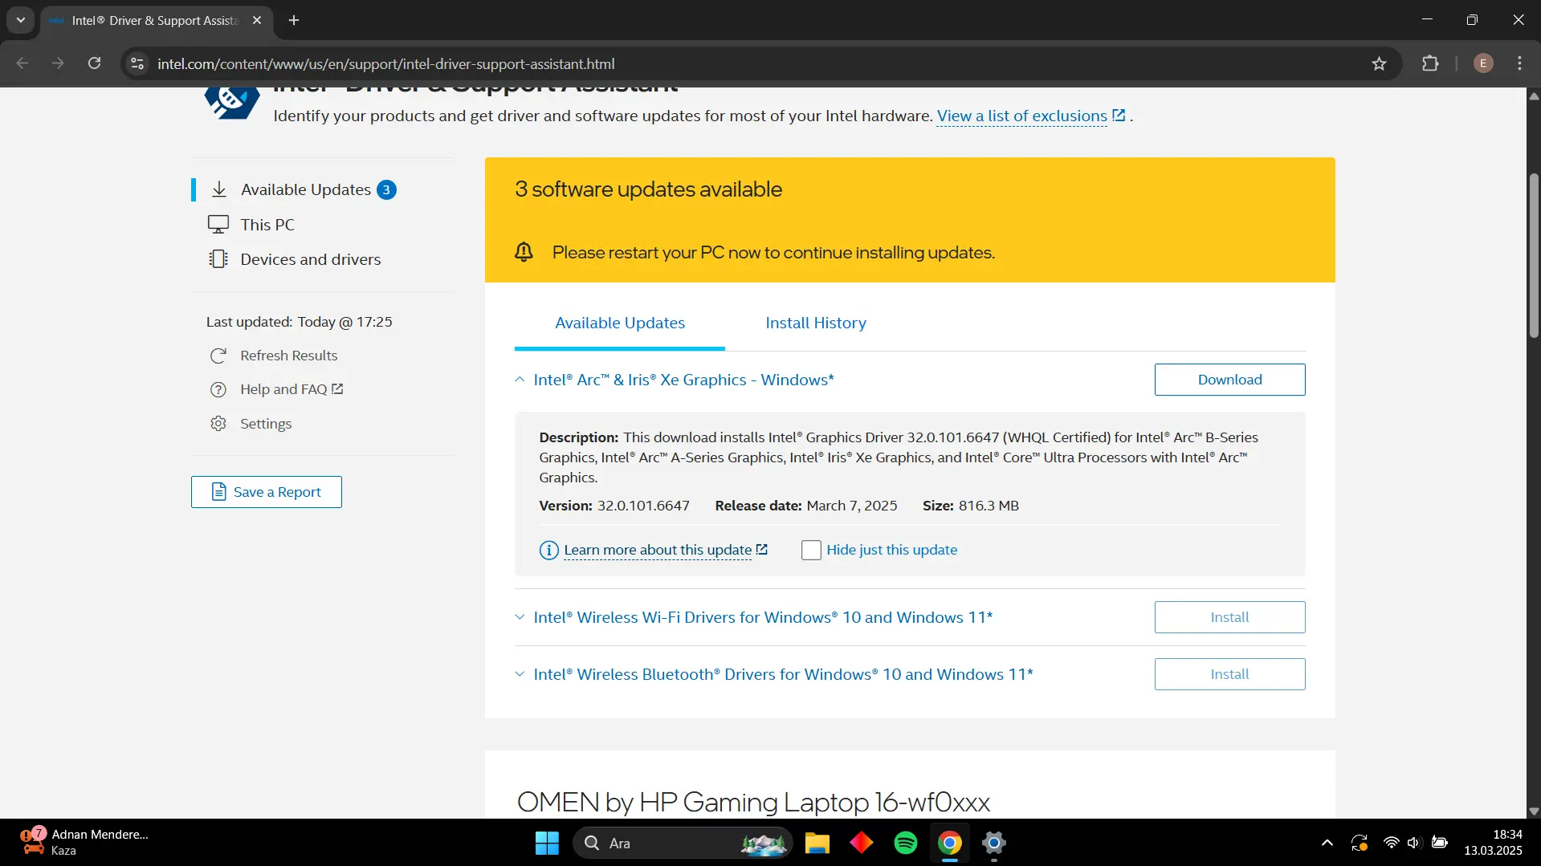Open the This PC sidebar item

267,225
